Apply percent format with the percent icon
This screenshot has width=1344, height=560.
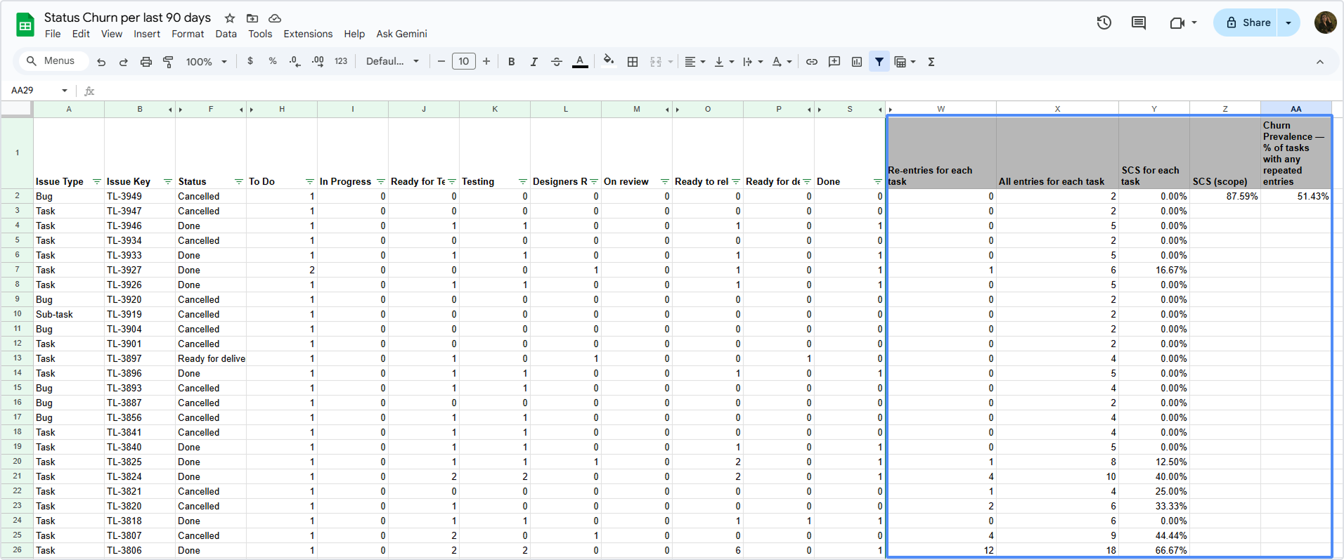tap(273, 61)
